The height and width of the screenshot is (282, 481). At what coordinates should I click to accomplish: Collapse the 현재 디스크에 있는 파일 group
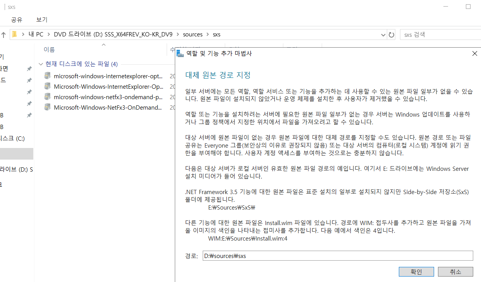[41, 64]
